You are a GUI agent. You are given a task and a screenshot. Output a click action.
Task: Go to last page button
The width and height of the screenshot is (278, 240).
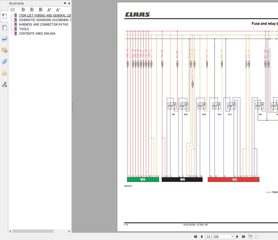243,237
